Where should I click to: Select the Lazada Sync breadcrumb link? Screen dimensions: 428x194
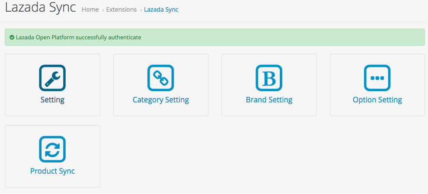(x=161, y=10)
